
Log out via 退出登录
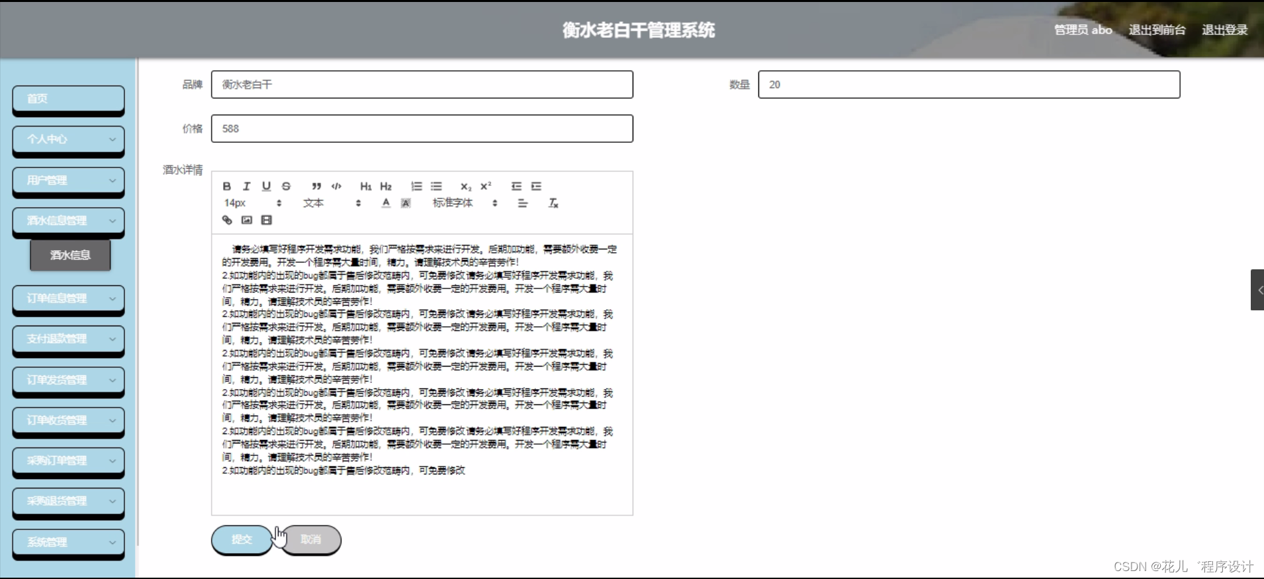(x=1224, y=30)
